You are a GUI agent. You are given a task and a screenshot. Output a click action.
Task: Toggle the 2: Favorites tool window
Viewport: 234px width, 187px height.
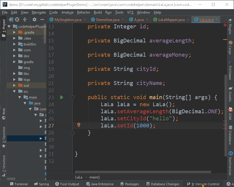pyautogui.click(x=4, y=137)
